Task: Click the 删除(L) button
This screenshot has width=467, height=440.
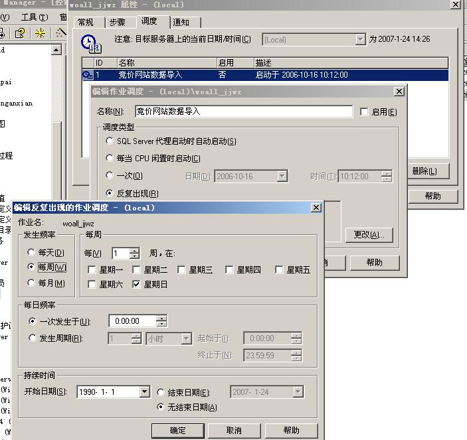Action: coord(424,171)
